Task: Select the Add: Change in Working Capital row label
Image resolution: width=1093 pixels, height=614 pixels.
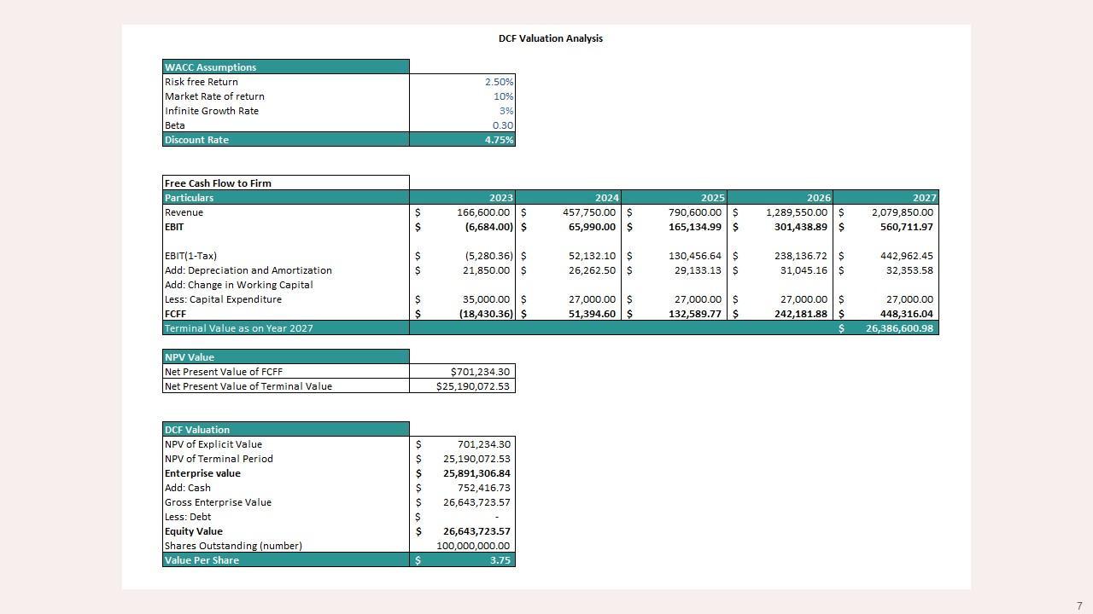Action: pyautogui.click(x=238, y=285)
